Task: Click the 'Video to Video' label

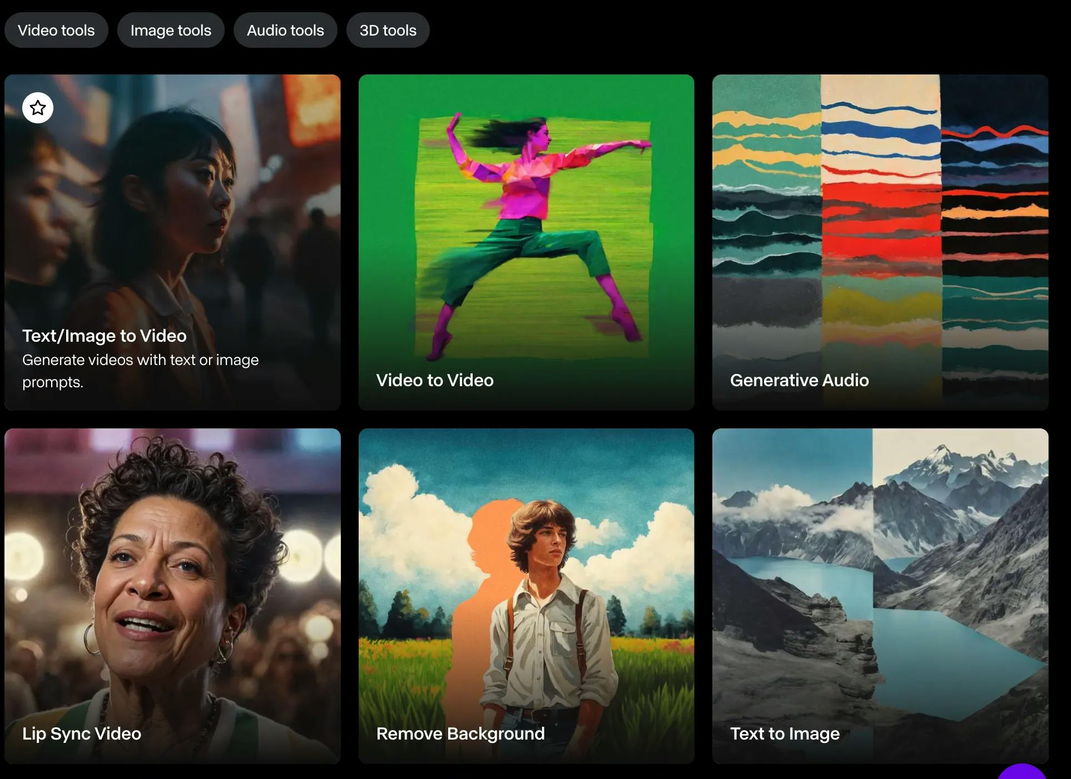Action: (x=435, y=380)
